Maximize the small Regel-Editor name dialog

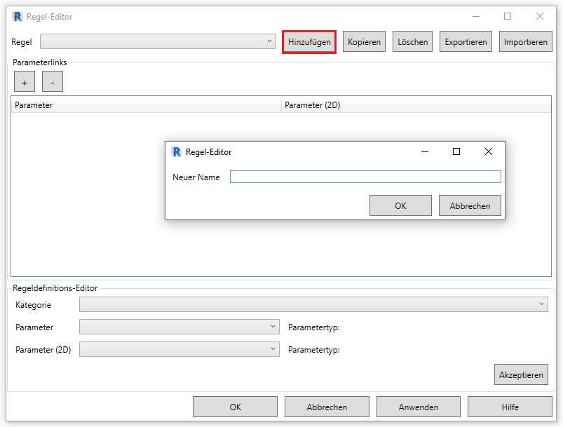tap(456, 151)
